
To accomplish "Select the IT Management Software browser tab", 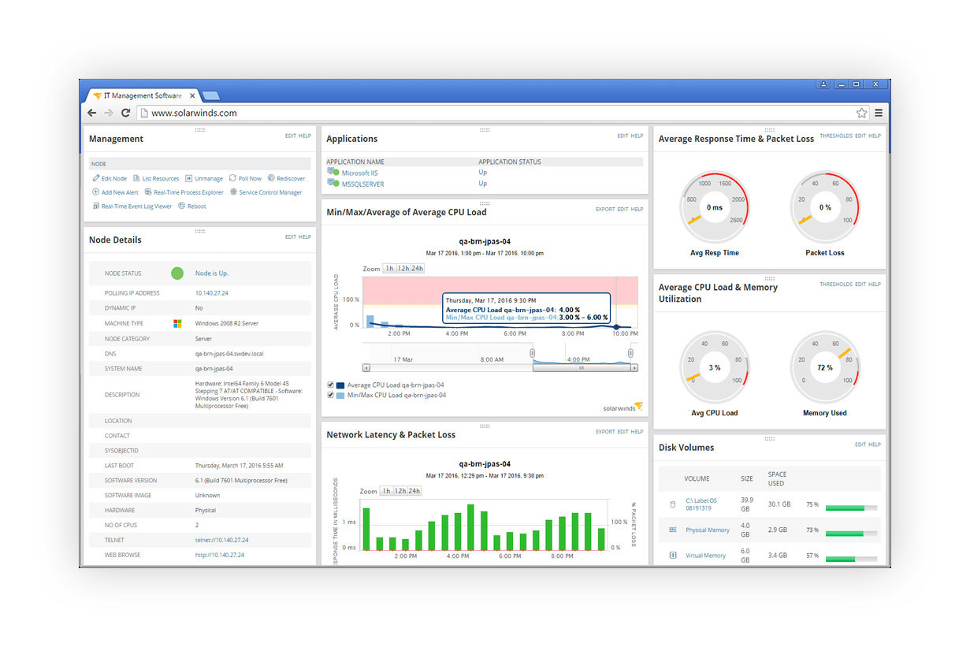I will [x=142, y=95].
